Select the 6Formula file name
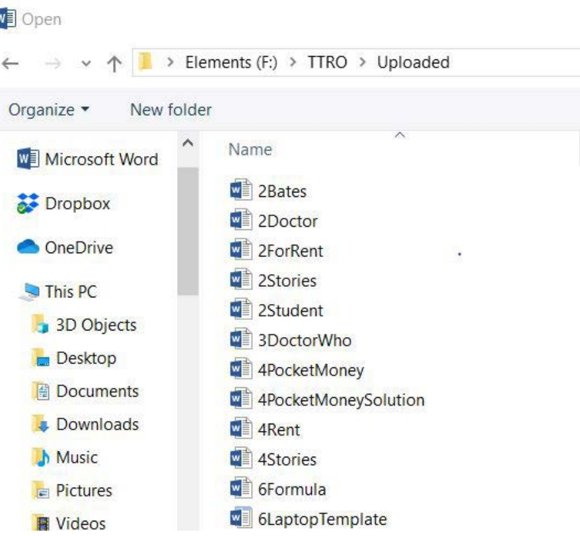580x536 pixels. (x=292, y=489)
